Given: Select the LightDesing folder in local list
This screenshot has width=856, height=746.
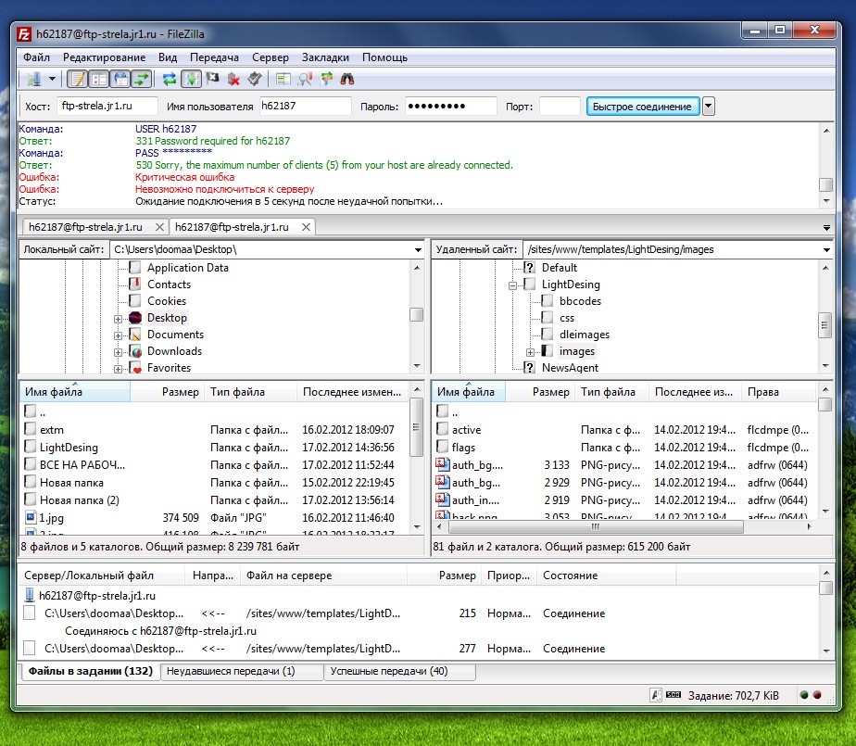Looking at the screenshot, I should [x=69, y=448].
